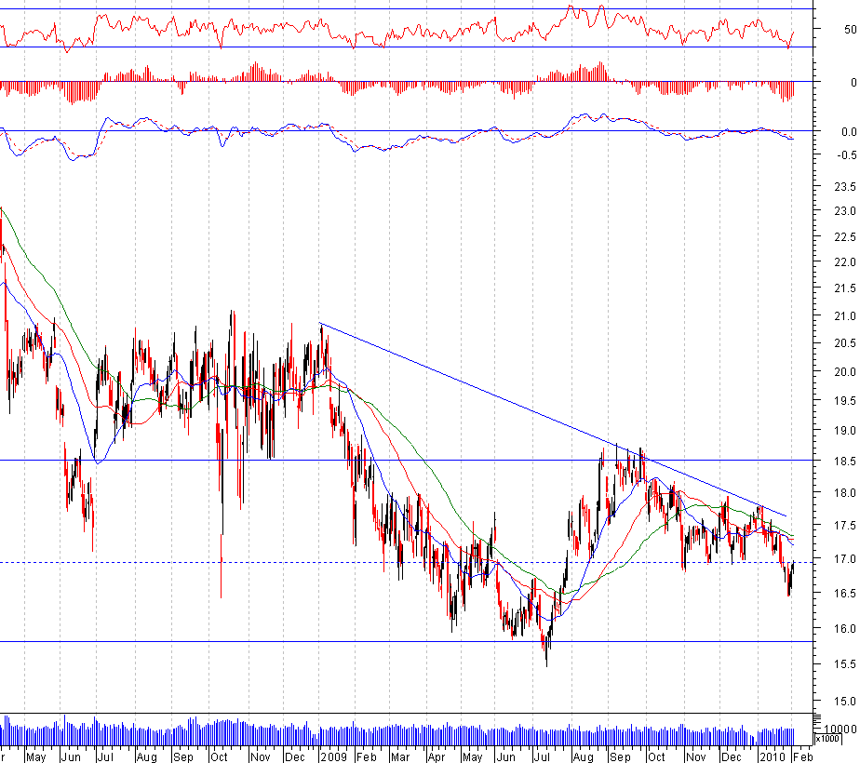This screenshot has height=763, width=860.
Task: Click the Feb label following 2010
Action: 803,757
